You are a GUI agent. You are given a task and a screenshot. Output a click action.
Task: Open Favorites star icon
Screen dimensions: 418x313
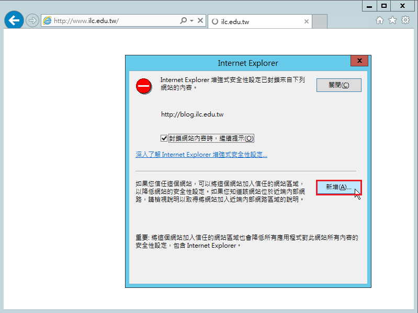392,20
